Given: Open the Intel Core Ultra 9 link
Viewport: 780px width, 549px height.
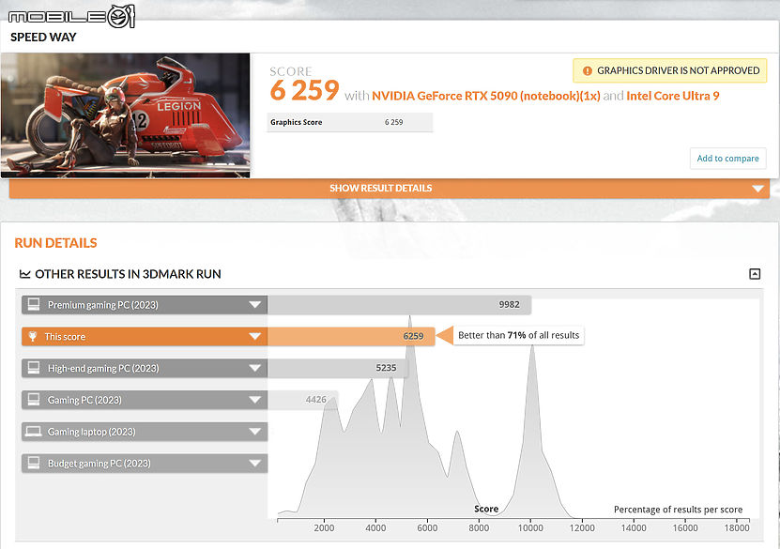Looking at the screenshot, I should (x=673, y=96).
